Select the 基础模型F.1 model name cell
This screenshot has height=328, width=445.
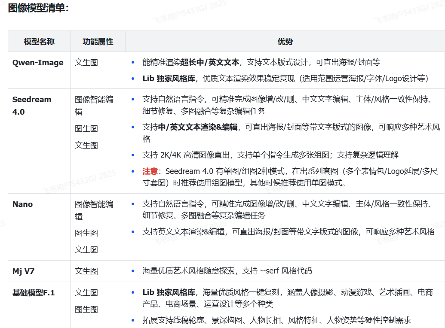pyautogui.click(x=34, y=293)
